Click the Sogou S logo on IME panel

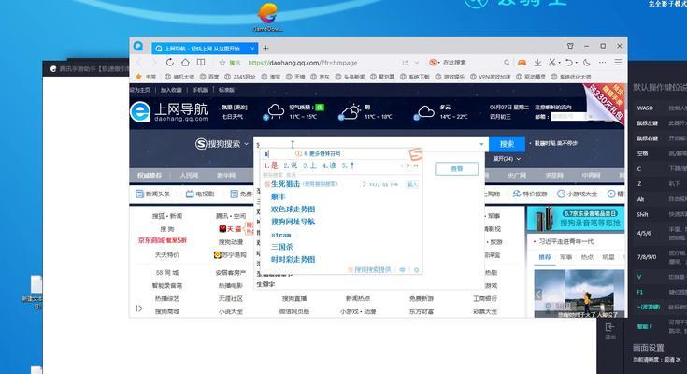coord(415,154)
